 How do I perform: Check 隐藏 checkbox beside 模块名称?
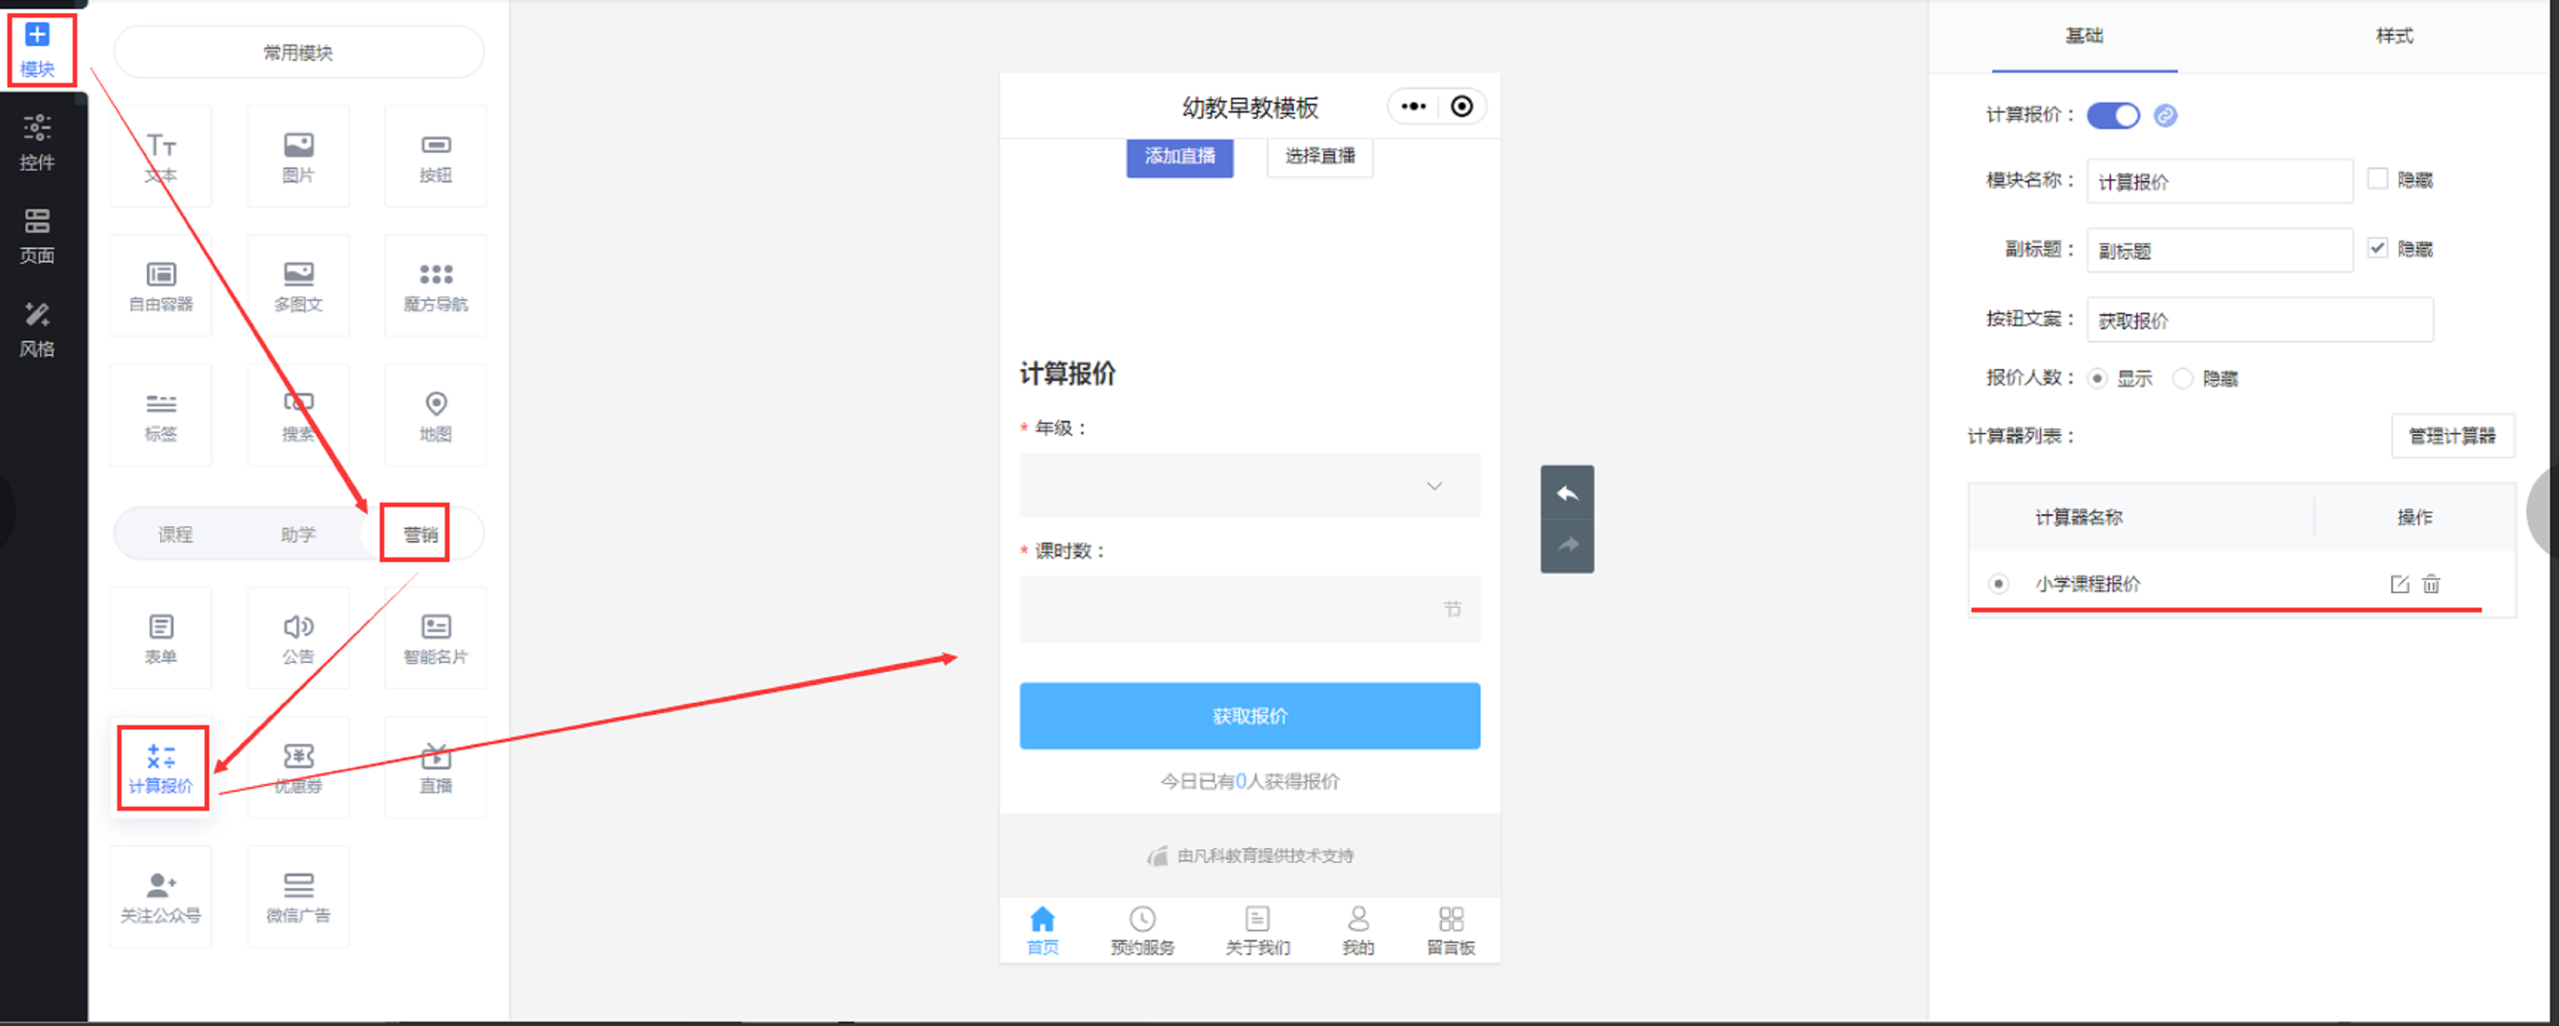coord(2377,179)
